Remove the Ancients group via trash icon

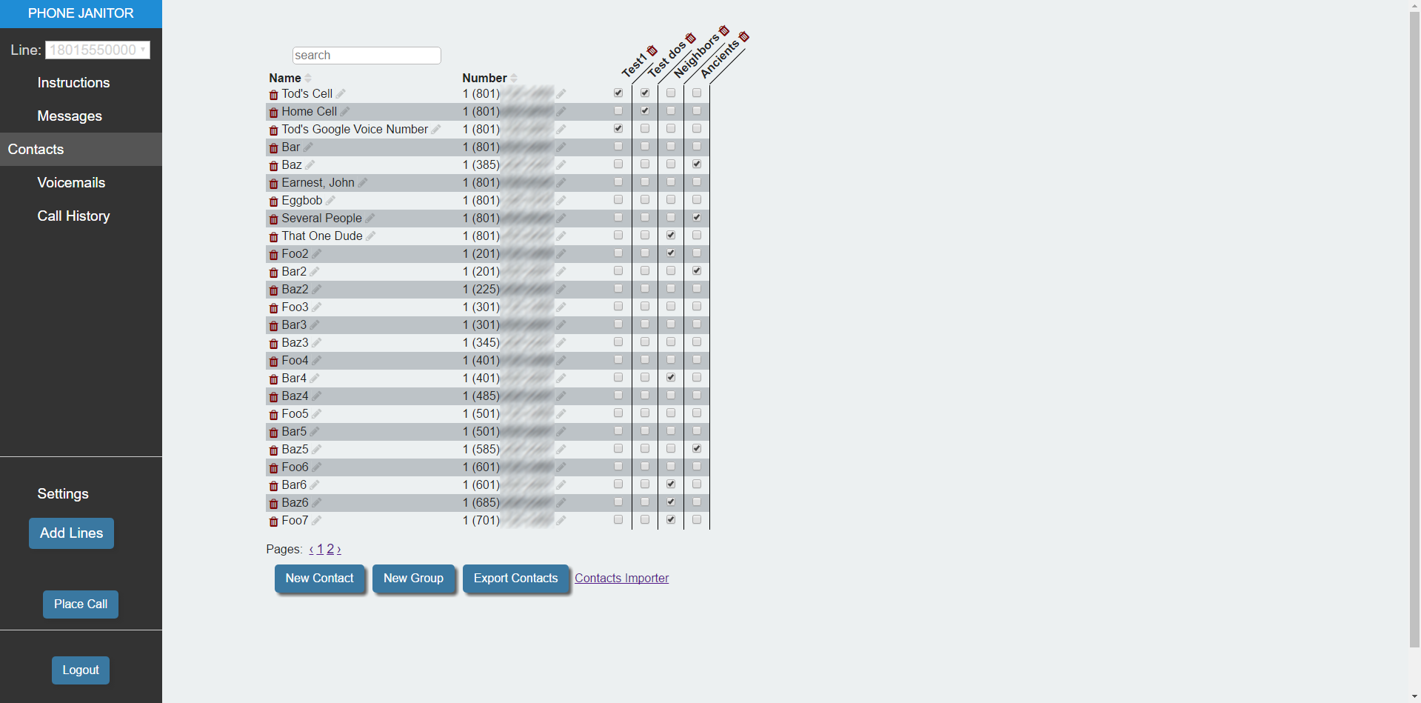pyautogui.click(x=744, y=36)
